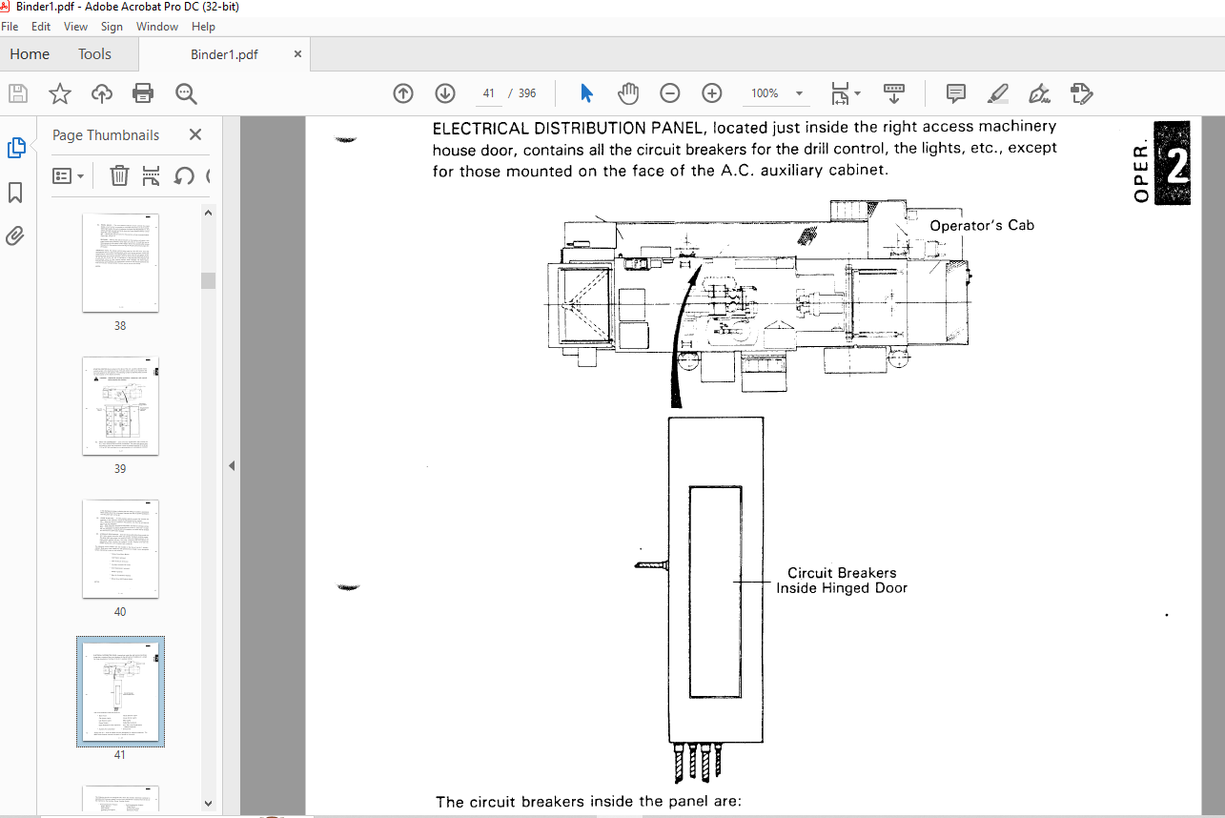The image size is (1225, 818).
Task: Open the Edit menu
Action: click(x=41, y=27)
